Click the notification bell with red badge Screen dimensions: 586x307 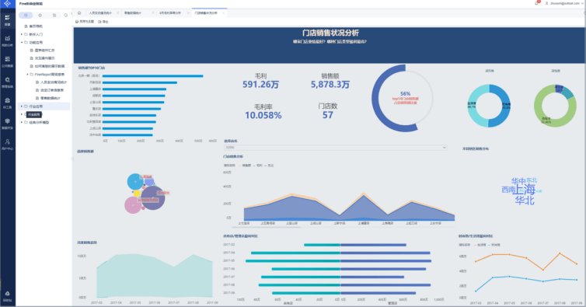tap(537, 3)
